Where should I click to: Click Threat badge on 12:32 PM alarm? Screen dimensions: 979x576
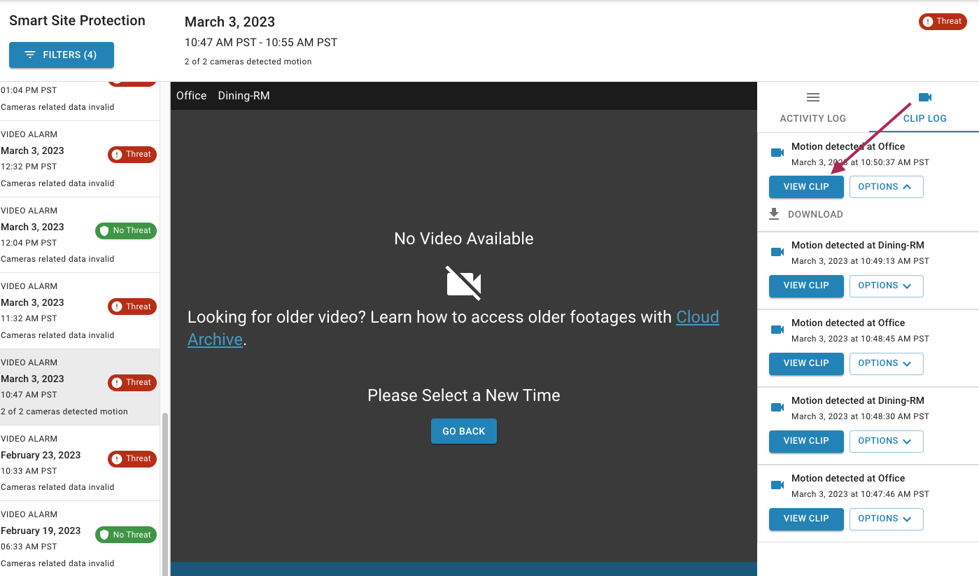132,155
